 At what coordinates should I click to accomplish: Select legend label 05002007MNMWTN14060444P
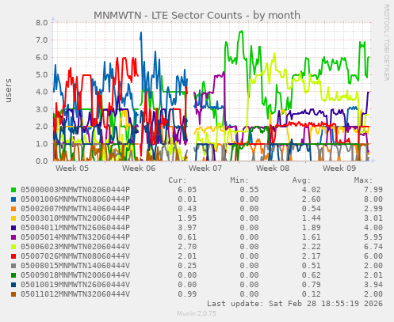(75, 209)
